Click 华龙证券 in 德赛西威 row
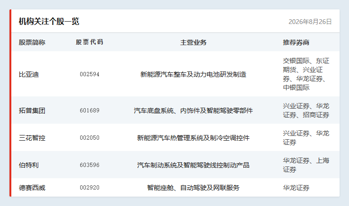 point(296,188)
